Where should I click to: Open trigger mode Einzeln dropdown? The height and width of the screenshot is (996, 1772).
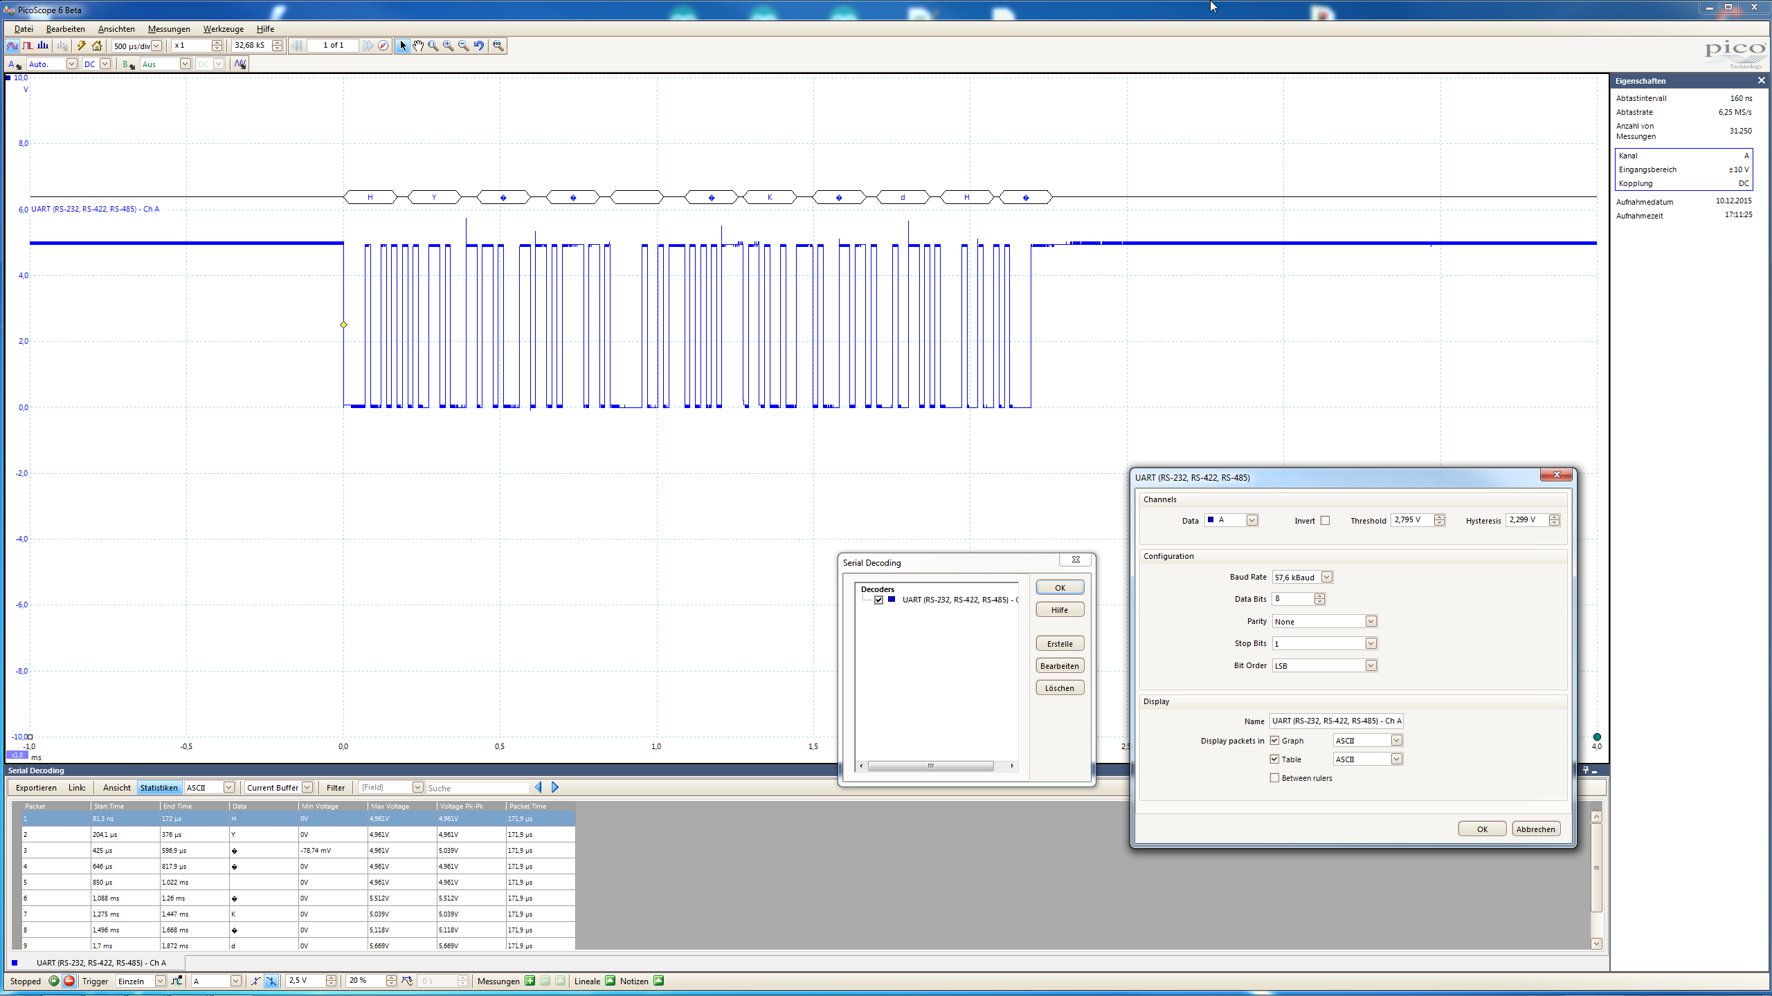[x=160, y=981]
